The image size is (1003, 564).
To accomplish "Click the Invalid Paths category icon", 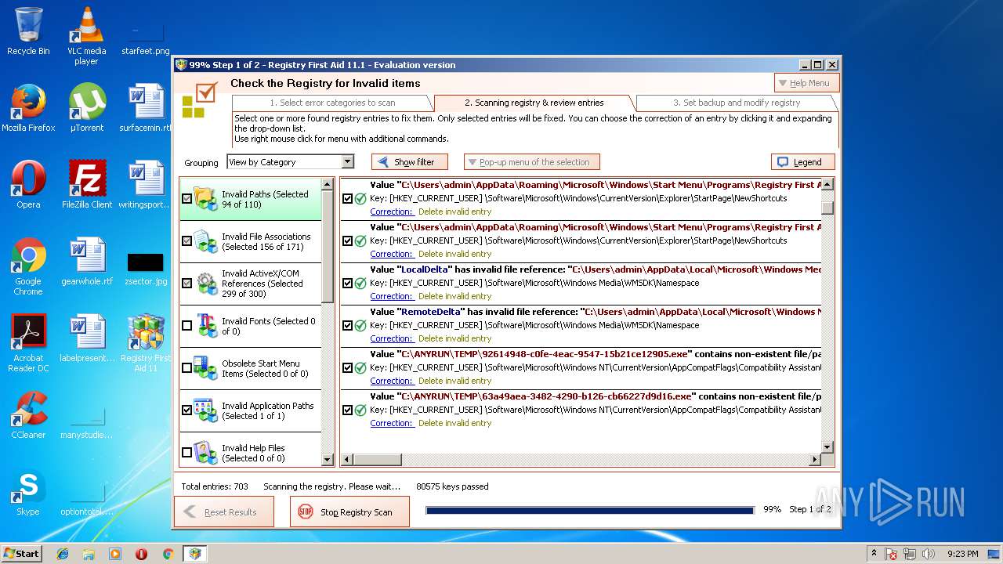I will pyautogui.click(x=206, y=199).
